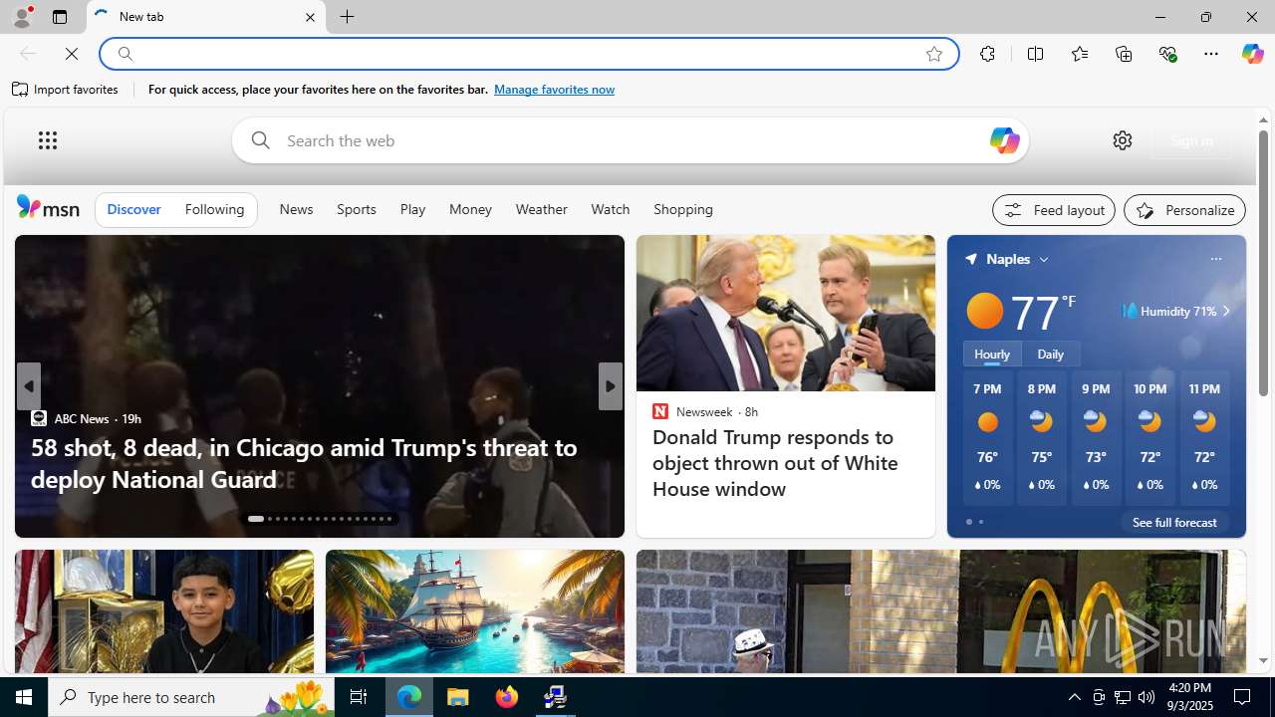Open Copilot icon in search box

pyautogui.click(x=1004, y=140)
